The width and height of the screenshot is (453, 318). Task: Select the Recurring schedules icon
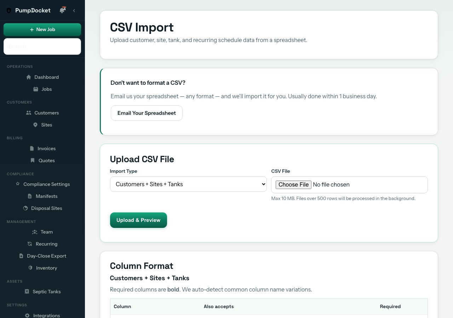[29, 244]
